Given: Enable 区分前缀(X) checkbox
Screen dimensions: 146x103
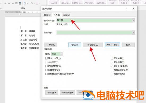Looking at the screenshot, I should coord(112,58).
